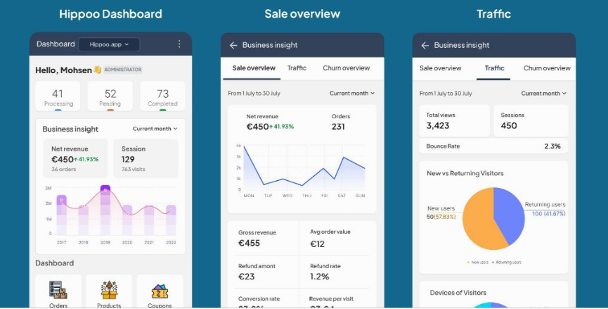Expand Current month dropdown in Traffic screen
Screen dimensions: 608x309
543,93
